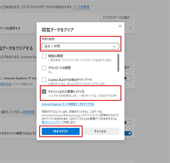The width and height of the screenshot is (170, 163).
Task: Click the chevron arrow in 時間の範囲 box
Action: click(114, 46)
